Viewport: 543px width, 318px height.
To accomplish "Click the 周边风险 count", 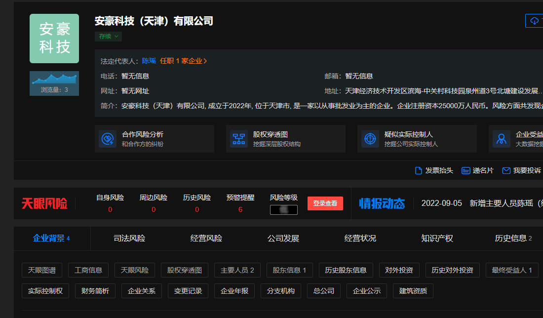I will point(154,209).
